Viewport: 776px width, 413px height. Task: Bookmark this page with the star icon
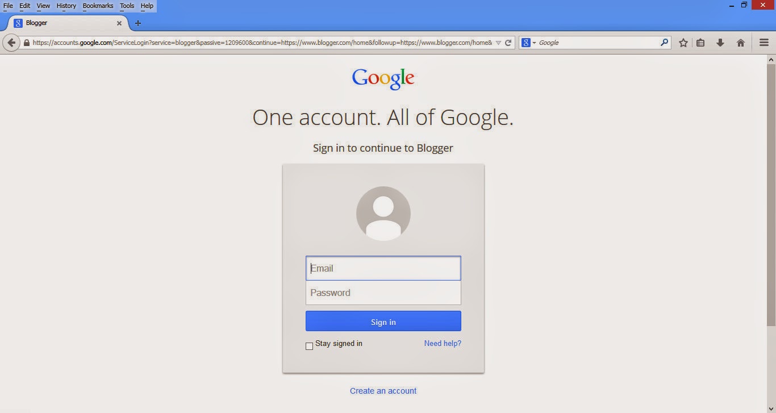(x=683, y=43)
